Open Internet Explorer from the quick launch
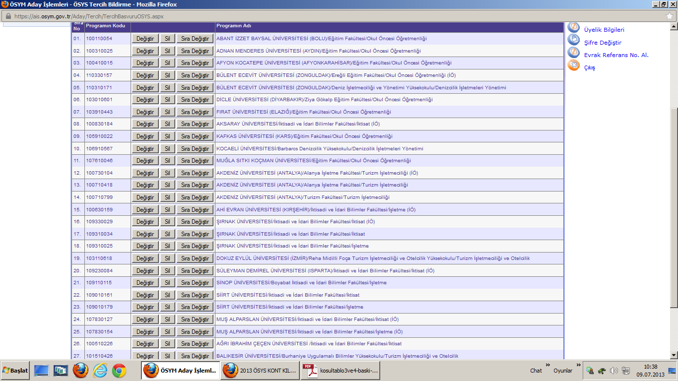 100,371
